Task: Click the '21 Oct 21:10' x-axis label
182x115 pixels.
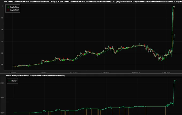Action: point(105,72)
